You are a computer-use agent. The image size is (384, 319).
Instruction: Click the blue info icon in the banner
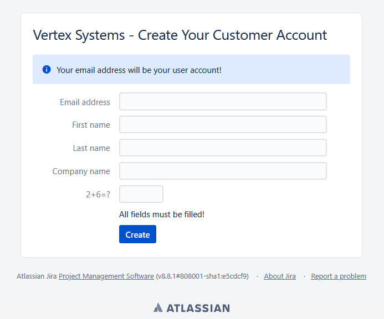click(x=47, y=70)
